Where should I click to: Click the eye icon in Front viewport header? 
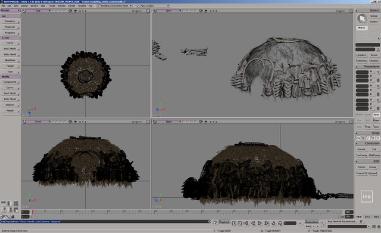click(x=76, y=122)
